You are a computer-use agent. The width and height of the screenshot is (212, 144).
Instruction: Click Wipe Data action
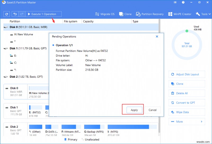(x=187, y=112)
